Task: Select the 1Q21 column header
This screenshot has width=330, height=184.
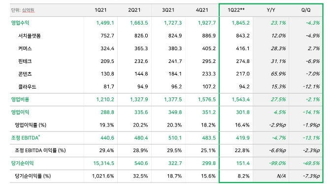Action: pyautogui.click(x=100, y=10)
